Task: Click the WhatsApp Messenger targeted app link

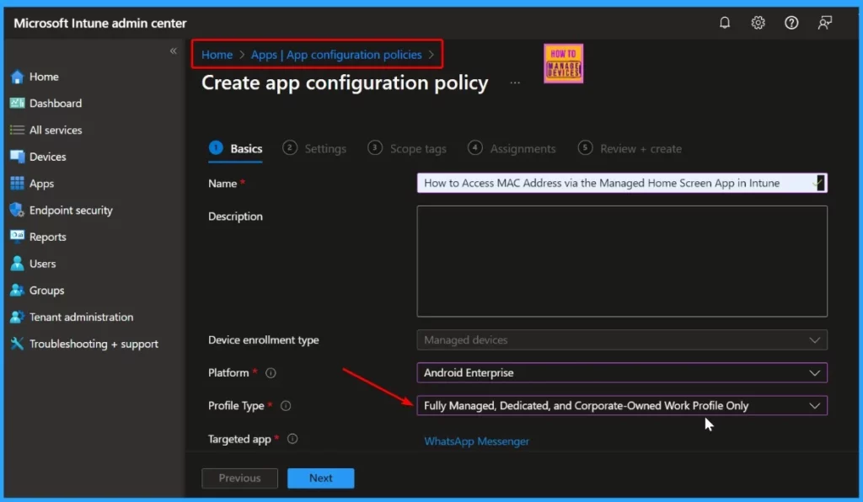Action: [x=477, y=441]
